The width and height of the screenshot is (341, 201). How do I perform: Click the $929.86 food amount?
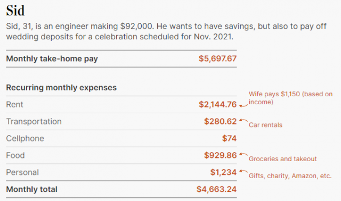coord(220,155)
